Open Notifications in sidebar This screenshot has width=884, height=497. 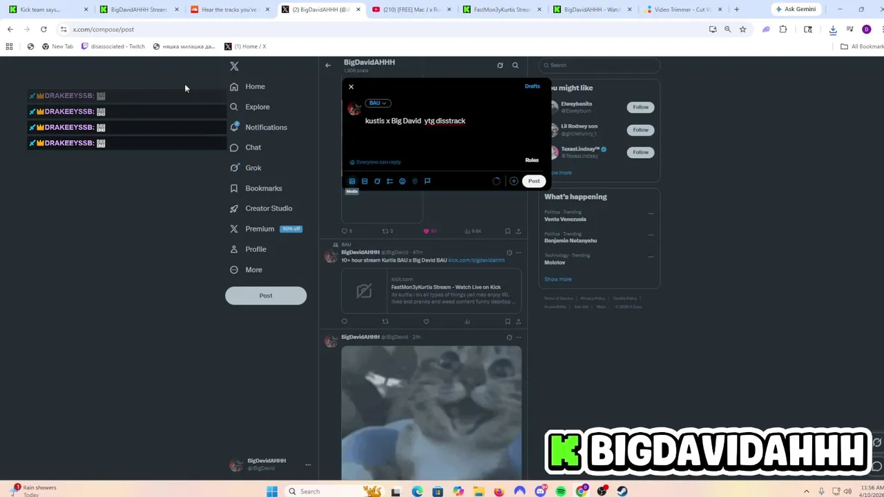[x=258, y=127]
